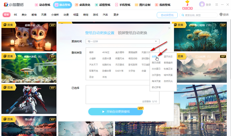Click the search magnifier icon
Screen dimensions: 231x136
tap(183, 15)
